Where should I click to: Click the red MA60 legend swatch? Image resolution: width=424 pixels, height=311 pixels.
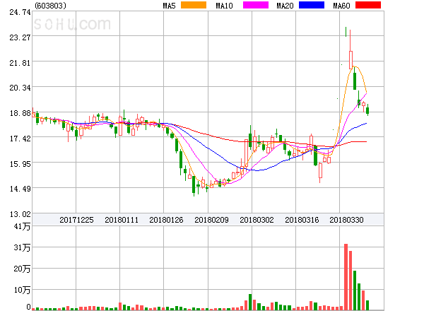(368, 5)
